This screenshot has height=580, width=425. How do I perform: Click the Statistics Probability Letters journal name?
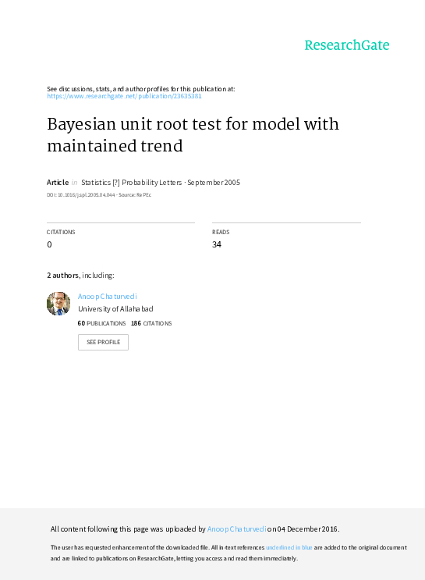click(x=132, y=183)
